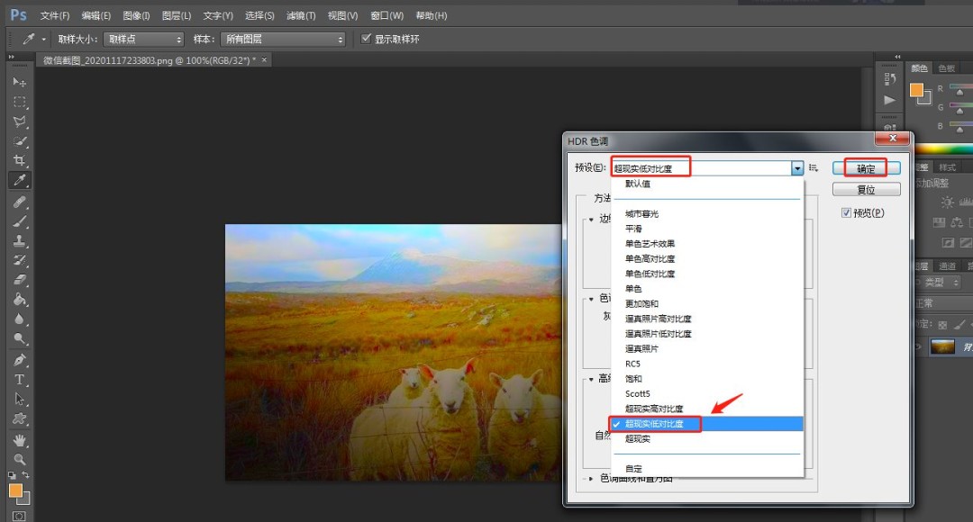973x522 pixels.
Task: Select the Horizontal Type tool
Action: point(19,380)
